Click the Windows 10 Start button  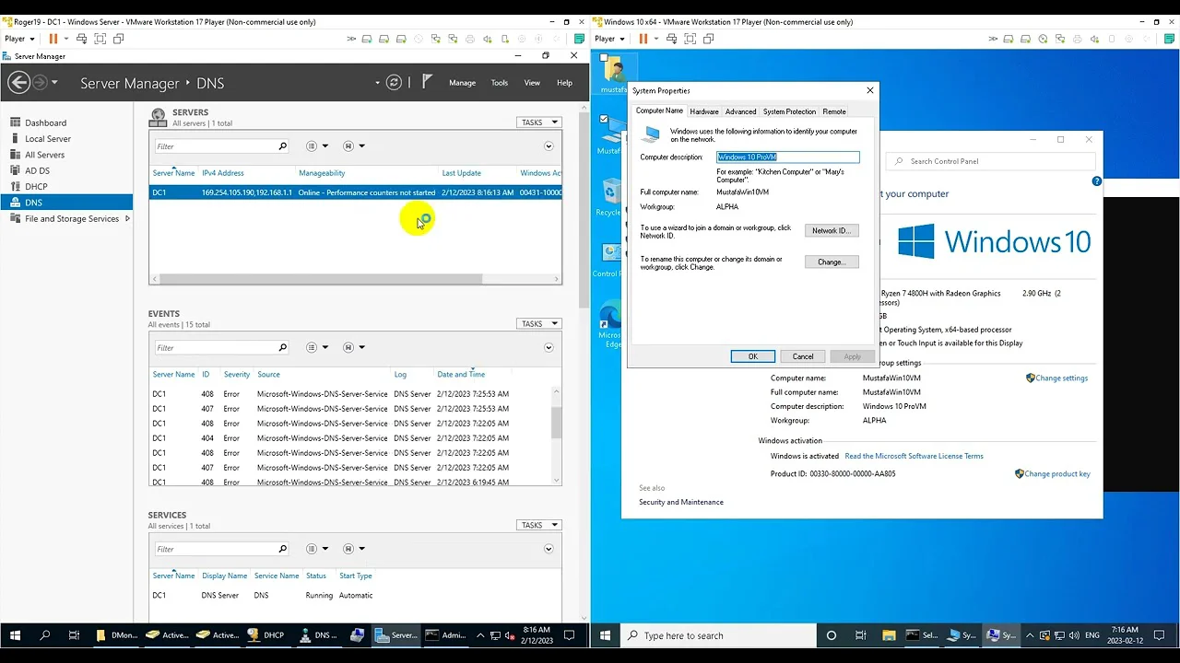tap(606, 635)
